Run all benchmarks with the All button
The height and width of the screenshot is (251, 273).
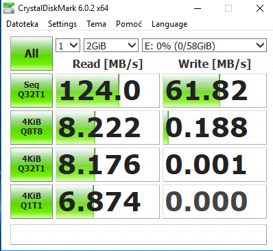point(32,53)
